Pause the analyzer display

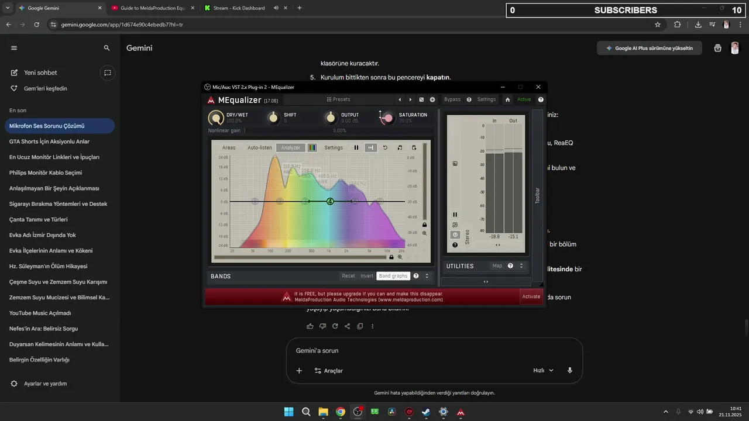[x=356, y=147]
